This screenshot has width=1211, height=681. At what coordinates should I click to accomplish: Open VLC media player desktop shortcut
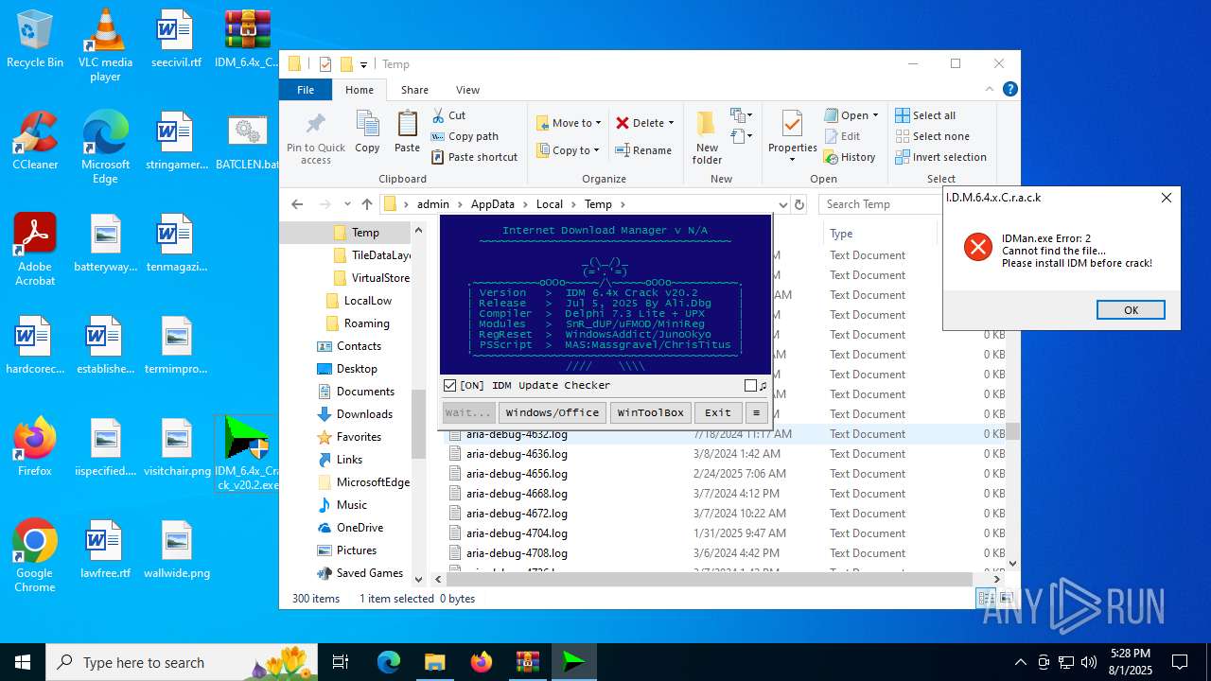105,45
